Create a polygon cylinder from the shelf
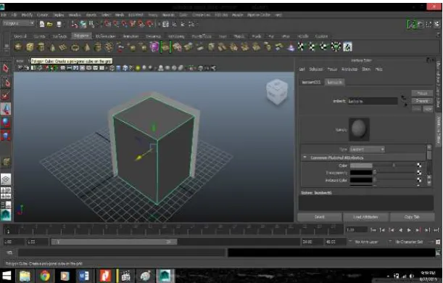 tap(41, 47)
